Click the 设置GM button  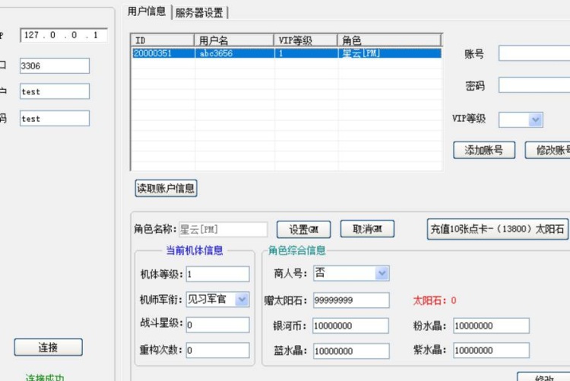pyautogui.click(x=303, y=229)
